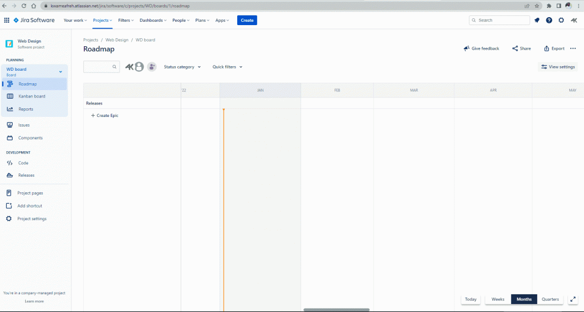Open the app switcher grid icon

[7, 20]
